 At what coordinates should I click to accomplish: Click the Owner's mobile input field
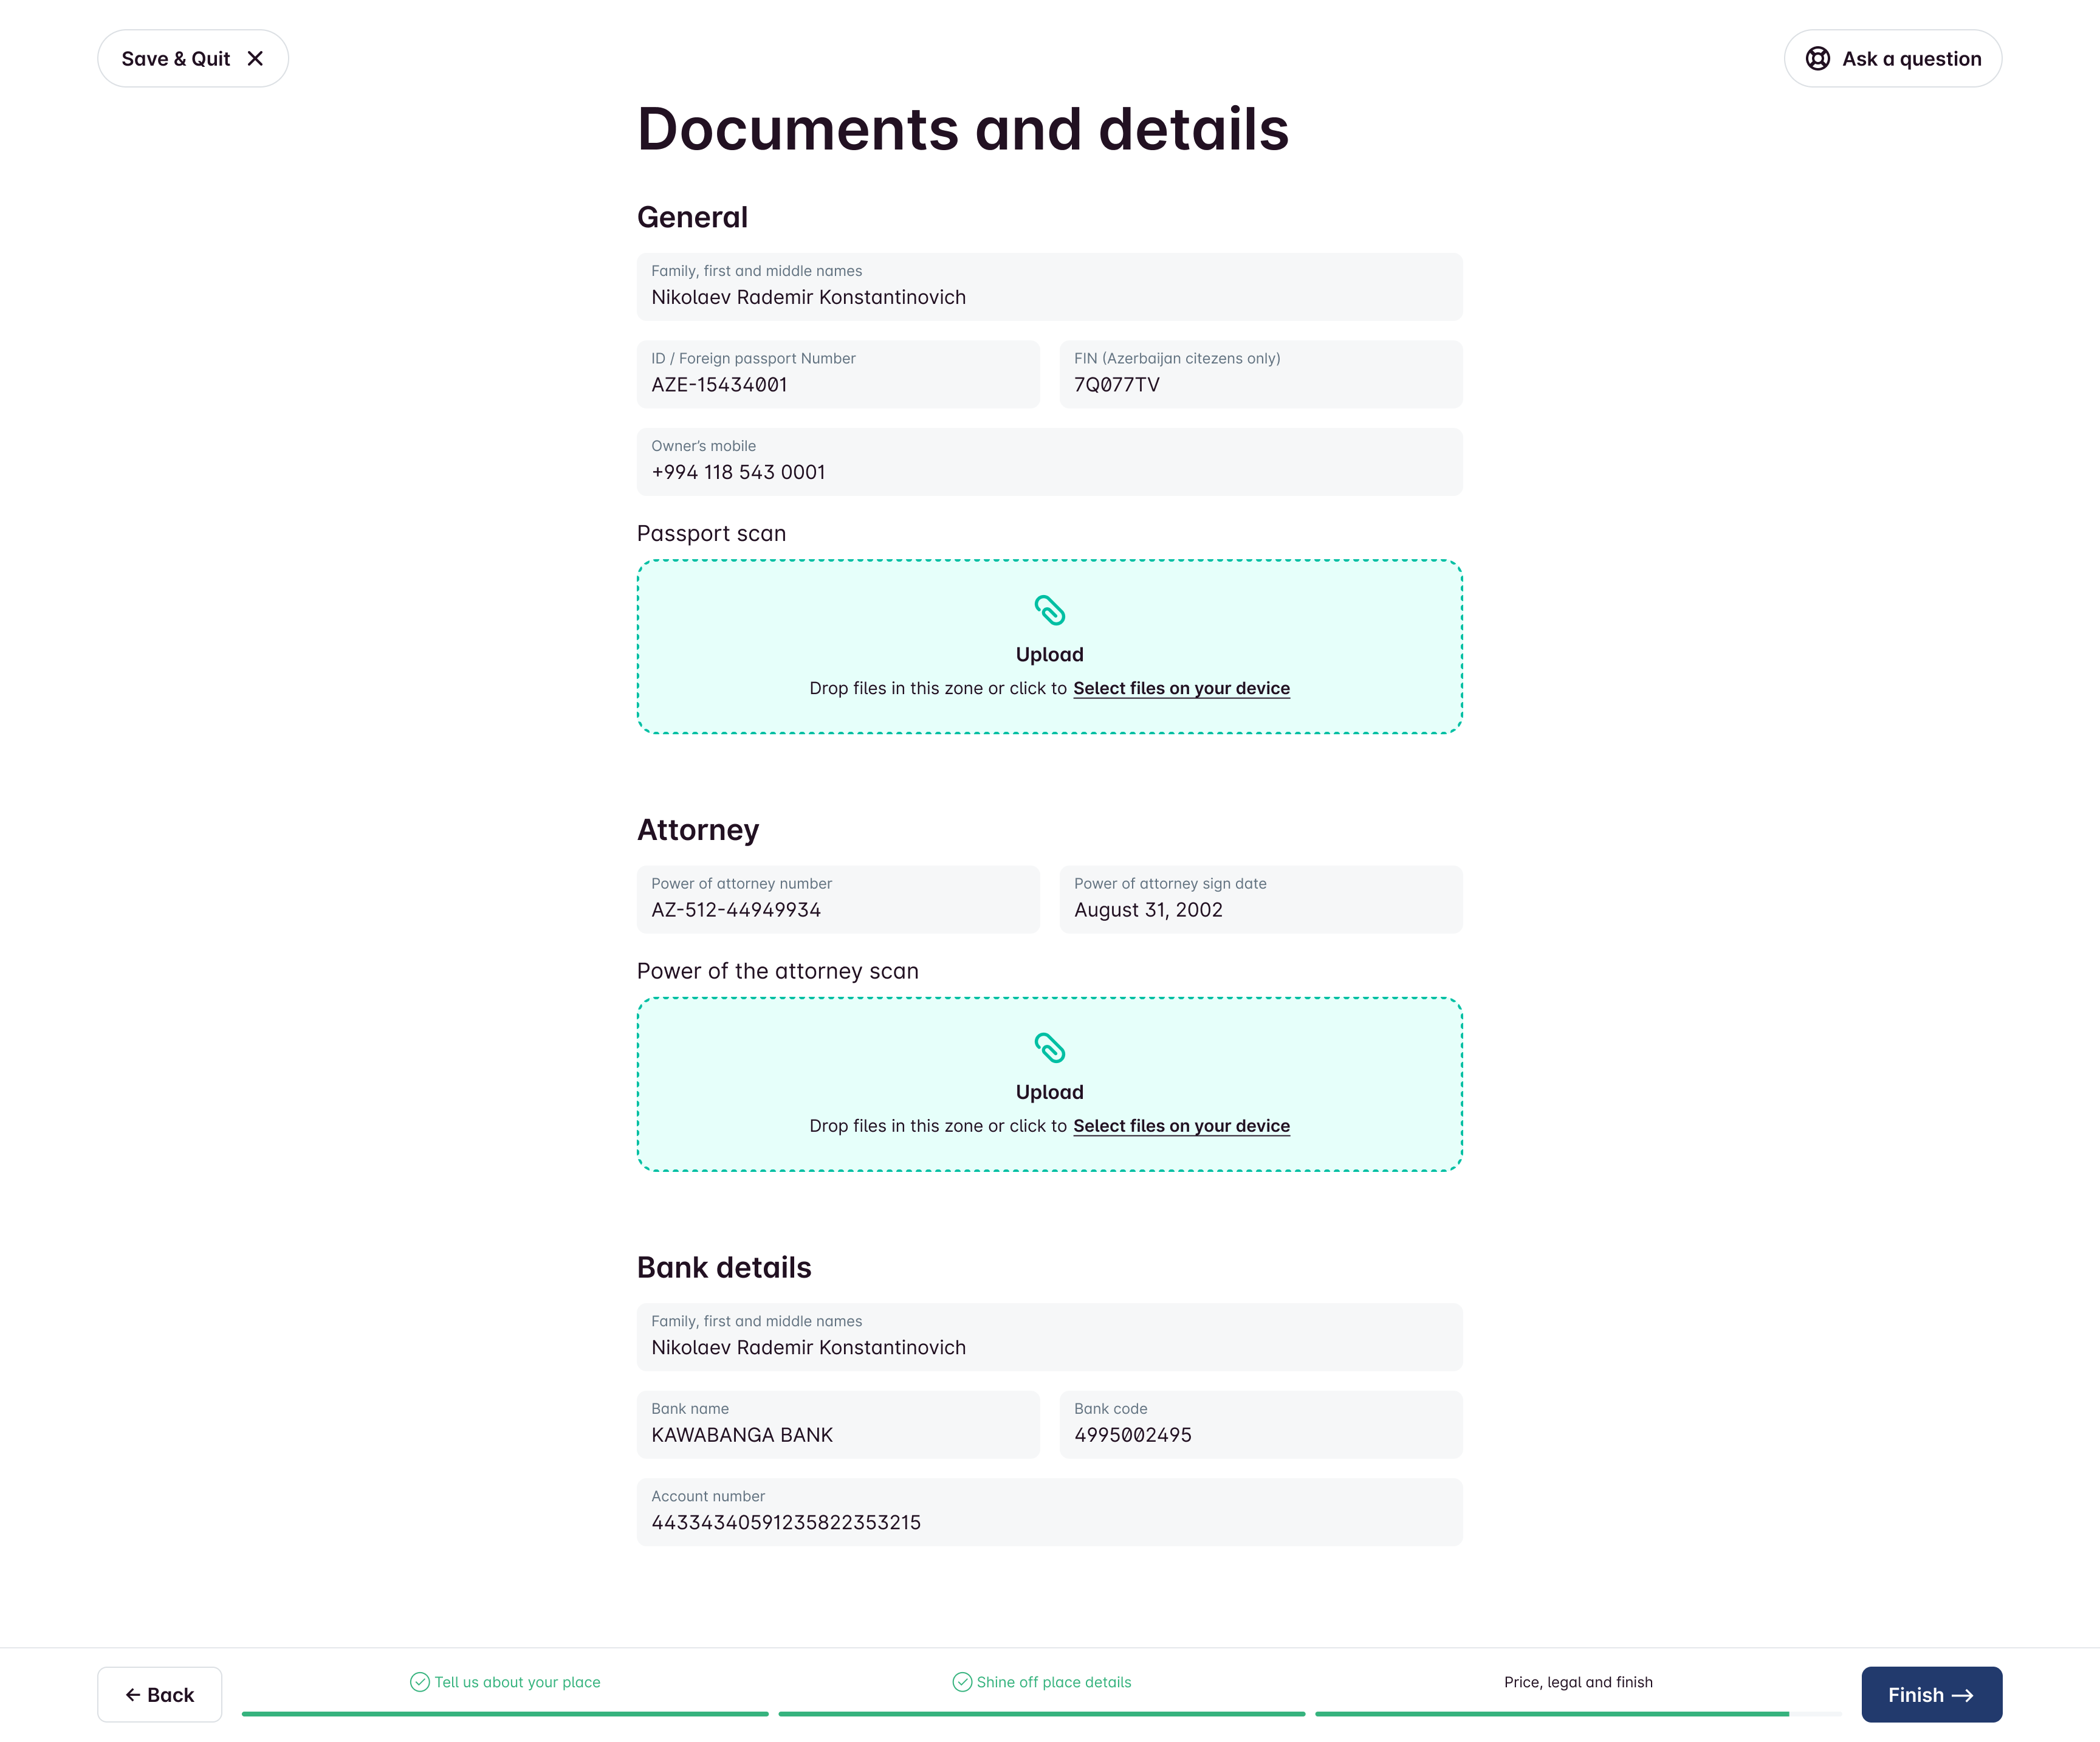[x=1049, y=463]
